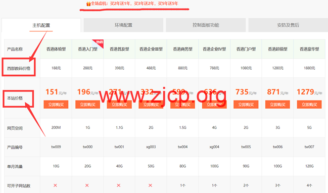Image resolution: width=328 pixels, height=193 pixels.
Task: Click 立即购买 under the 1279元 price
Action: [x=309, y=105]
